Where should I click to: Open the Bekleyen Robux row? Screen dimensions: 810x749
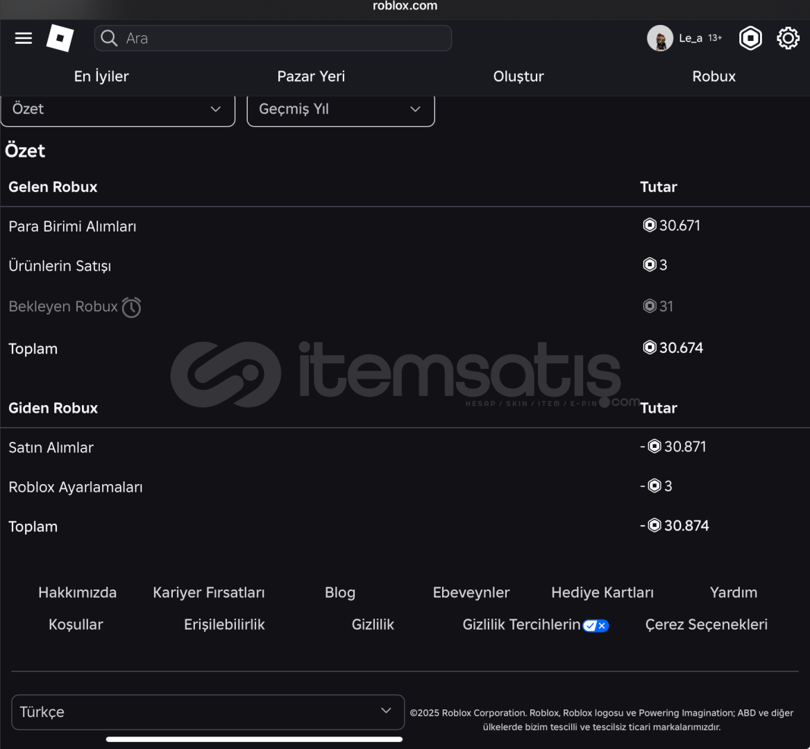click(405, 307)
